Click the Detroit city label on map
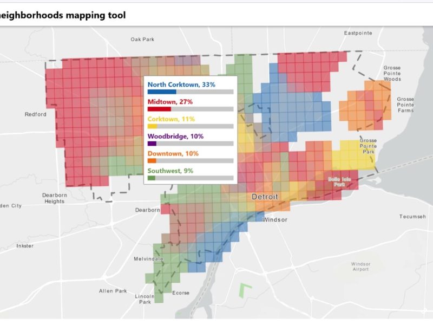Screen dimensions: 433x325 tap(265, 197)
